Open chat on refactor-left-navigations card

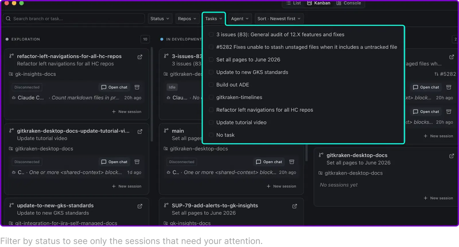coord(114,87)
